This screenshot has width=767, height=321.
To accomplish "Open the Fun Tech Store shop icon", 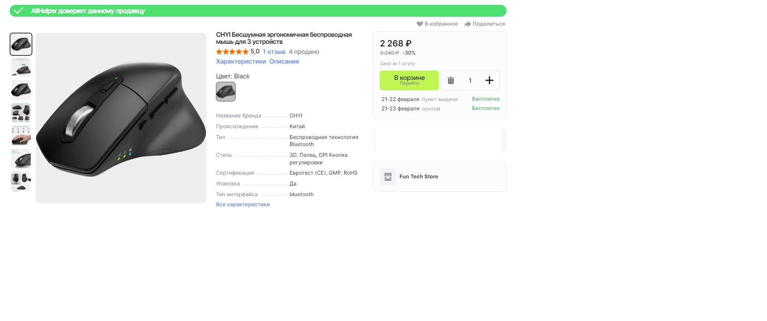I will (388, 177).
